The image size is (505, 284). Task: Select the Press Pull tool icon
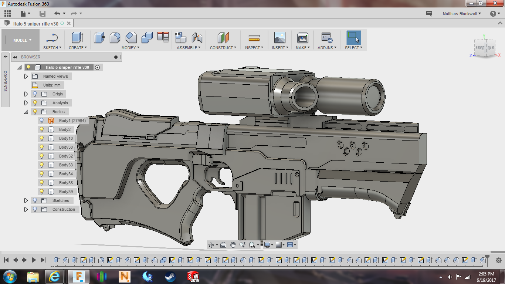click(99, 38)
